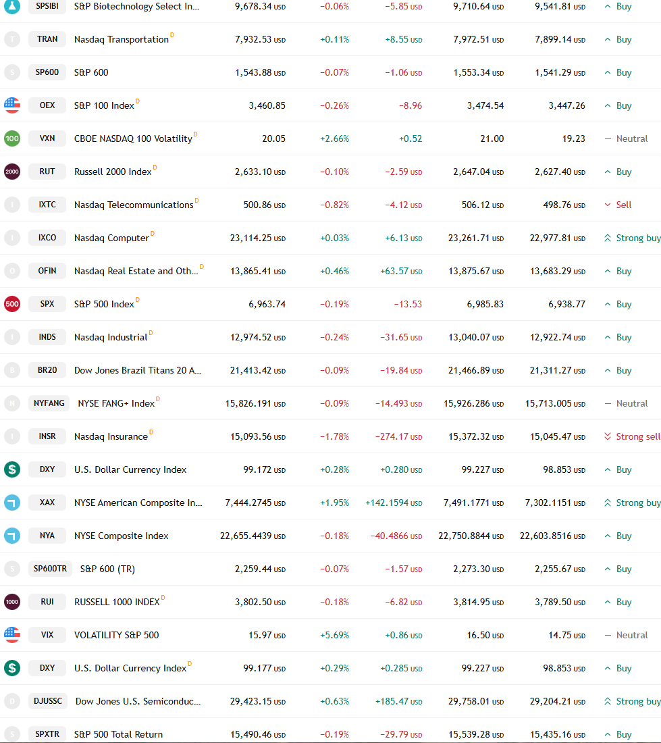Click S&P 500 Total Return name
Screen dimensions: 661x743
click(118, 734)
